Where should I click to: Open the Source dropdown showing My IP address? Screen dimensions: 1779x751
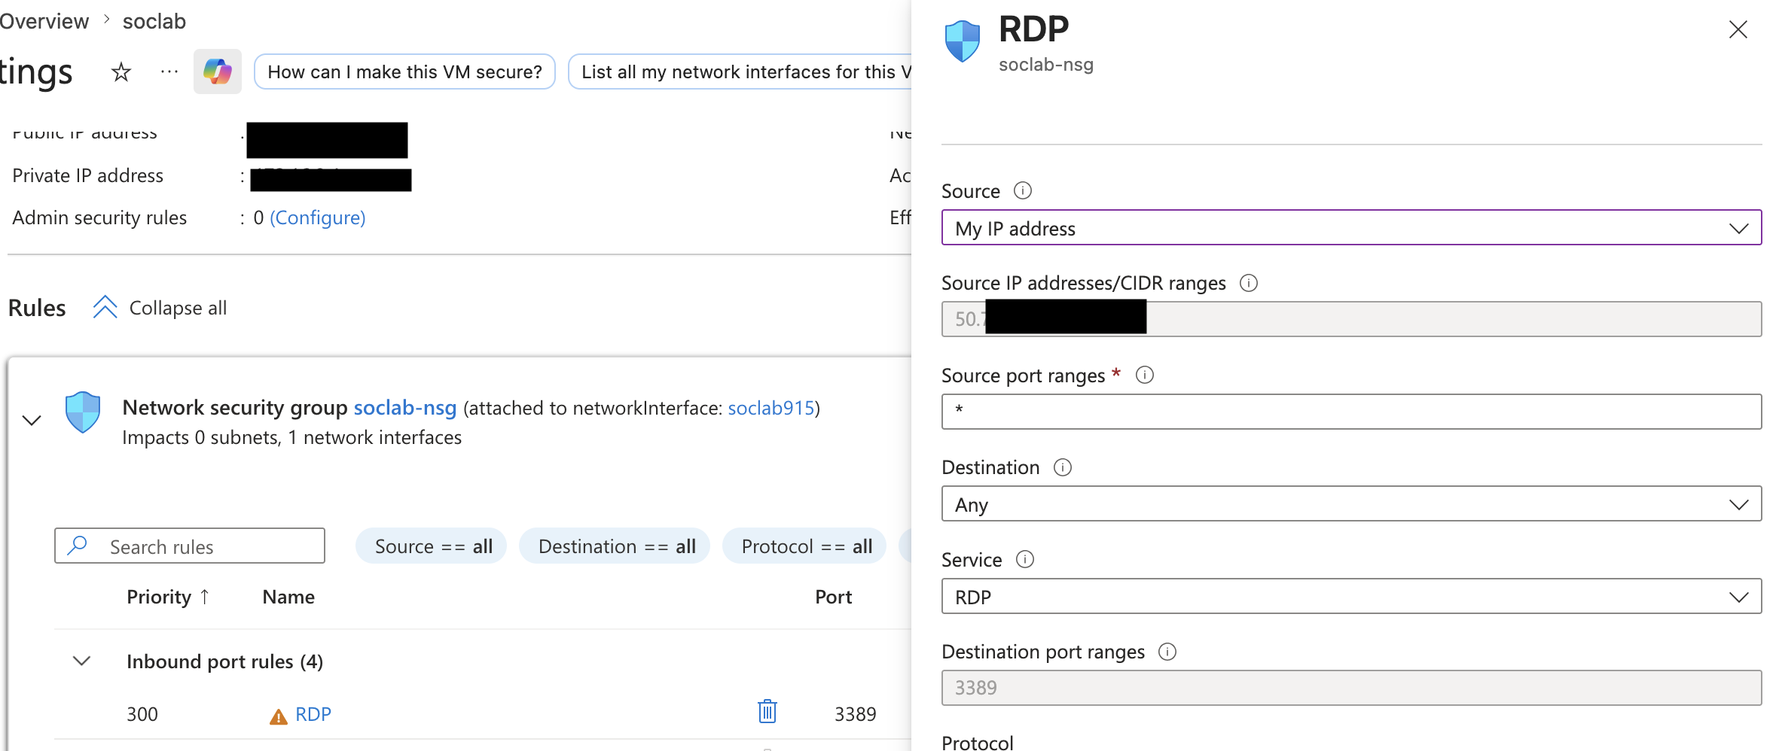point(1351,227)
